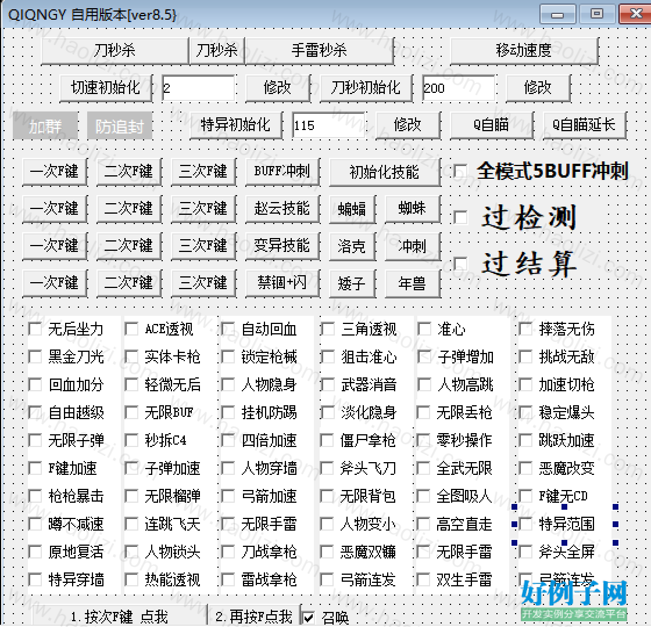This screenshot has height=627, width=651.
Task: Check 自动回血 option
Action: pos(228,329)
